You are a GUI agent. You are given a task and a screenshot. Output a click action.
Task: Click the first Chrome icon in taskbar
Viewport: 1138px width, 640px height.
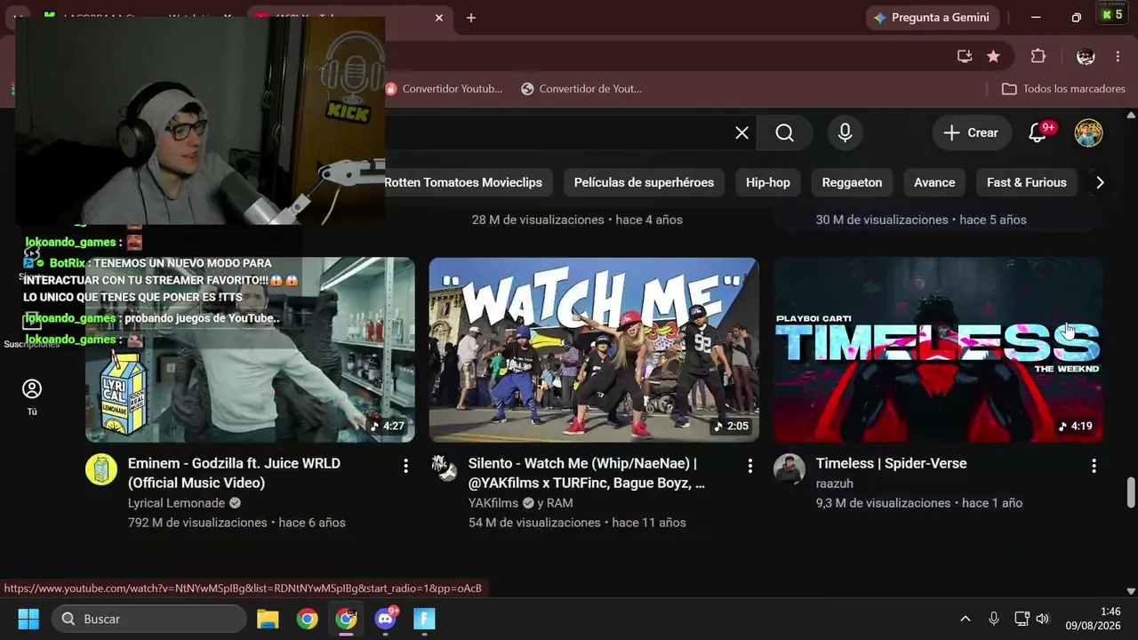click(x=307, y=619)
